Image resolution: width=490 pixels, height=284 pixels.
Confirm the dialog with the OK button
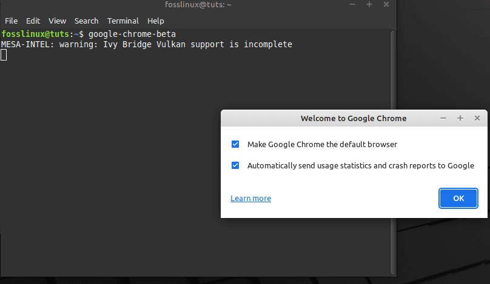(x=458, y=198)
